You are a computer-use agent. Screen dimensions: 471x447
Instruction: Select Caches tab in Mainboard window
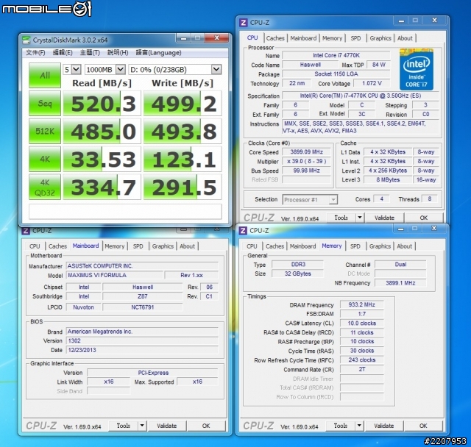57,246
